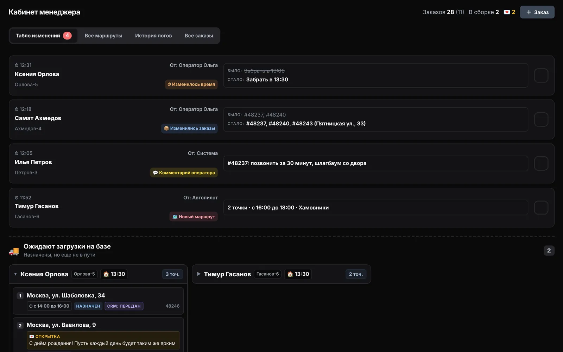Click address Москва, ул. Шаболовка, 34
This screenshot has height=352, width=563.
(x=66, y=295)
